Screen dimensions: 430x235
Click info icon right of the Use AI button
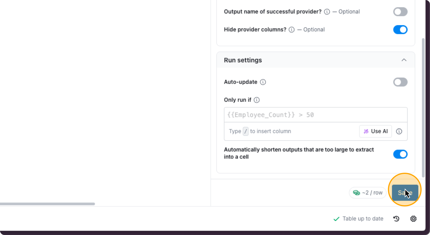click(399, 131)
